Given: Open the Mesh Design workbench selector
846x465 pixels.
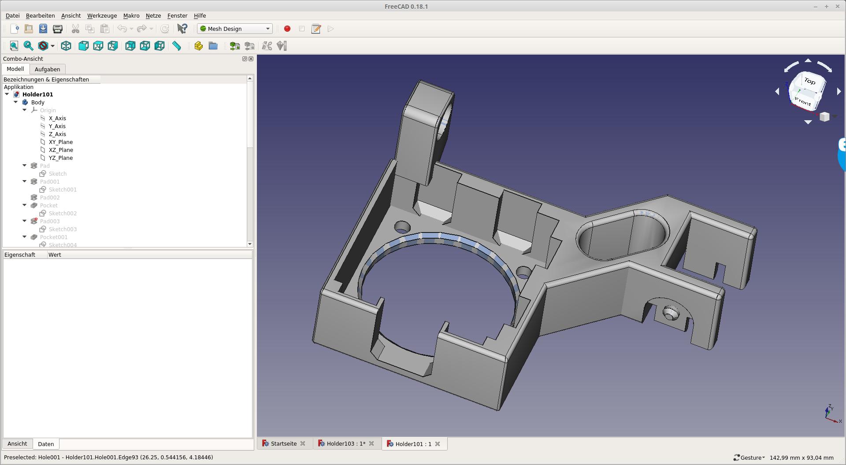Looking at the screenshot, I should point(235,29).
